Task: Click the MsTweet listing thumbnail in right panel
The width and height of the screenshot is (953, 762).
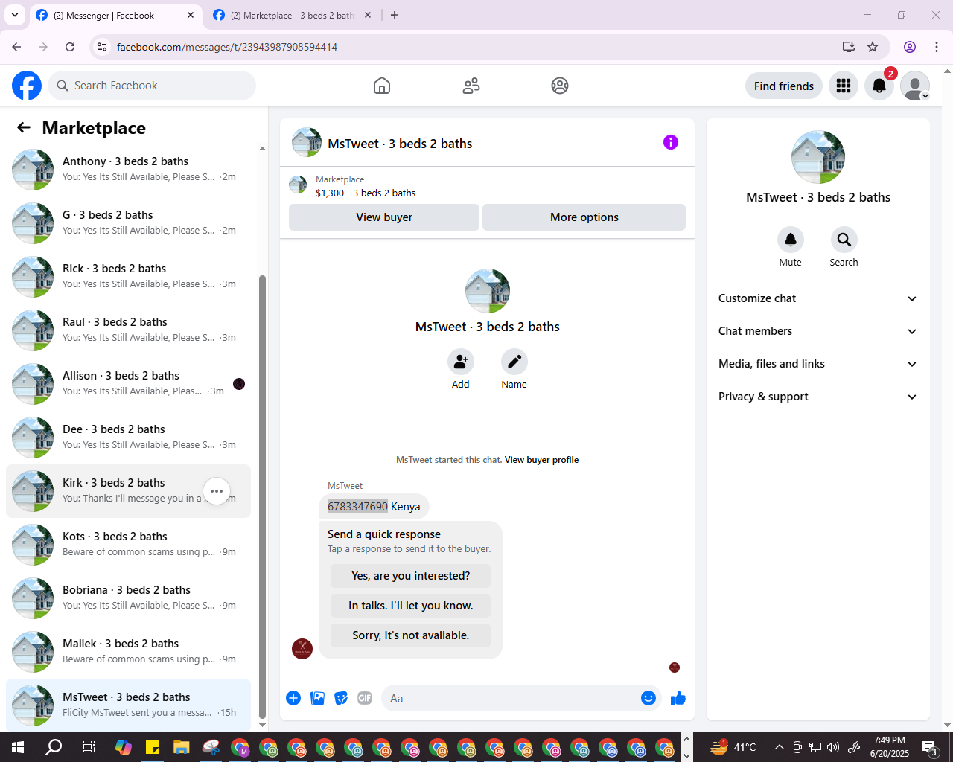Action: tap(818, 157)
